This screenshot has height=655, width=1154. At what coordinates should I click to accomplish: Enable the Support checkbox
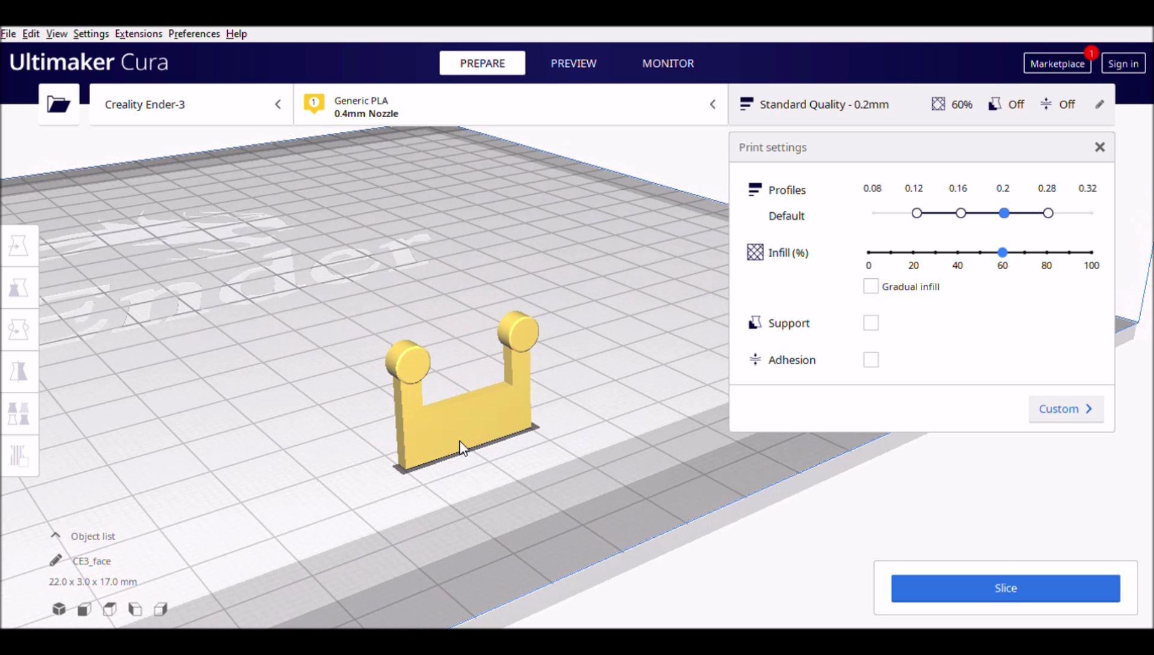click(x=870, y=322)
